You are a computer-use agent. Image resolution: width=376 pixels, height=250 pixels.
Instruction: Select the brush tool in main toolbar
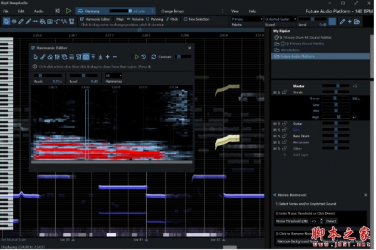pyautogui.click(x=28, y=21)
